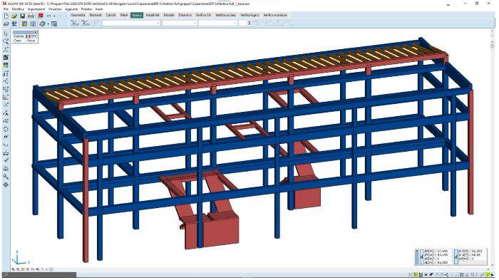The height and width of the screenshot is (280, 499).
Task: Open a model file with folder icon
Action: [x=14, y=16]
